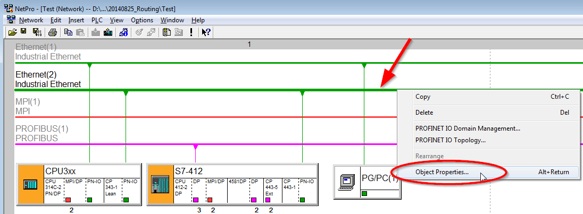
Task: Click the Copy toolbar icon
Action: point(69,32)
